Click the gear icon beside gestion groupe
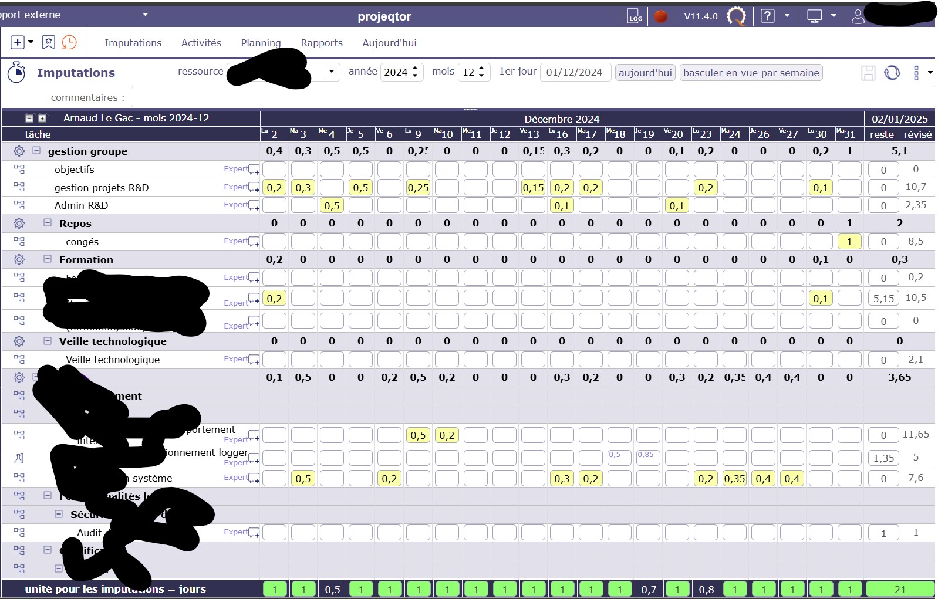Screen dimensions: 938x599 pos(19,151)
